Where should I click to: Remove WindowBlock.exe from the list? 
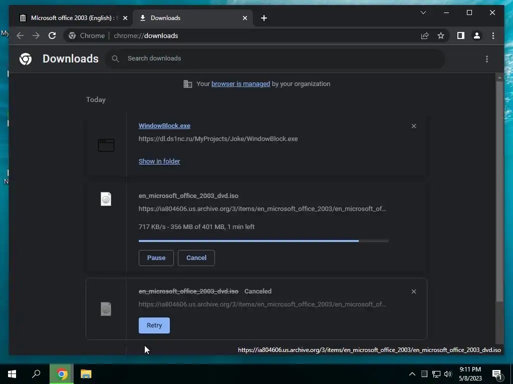(413, 126)
